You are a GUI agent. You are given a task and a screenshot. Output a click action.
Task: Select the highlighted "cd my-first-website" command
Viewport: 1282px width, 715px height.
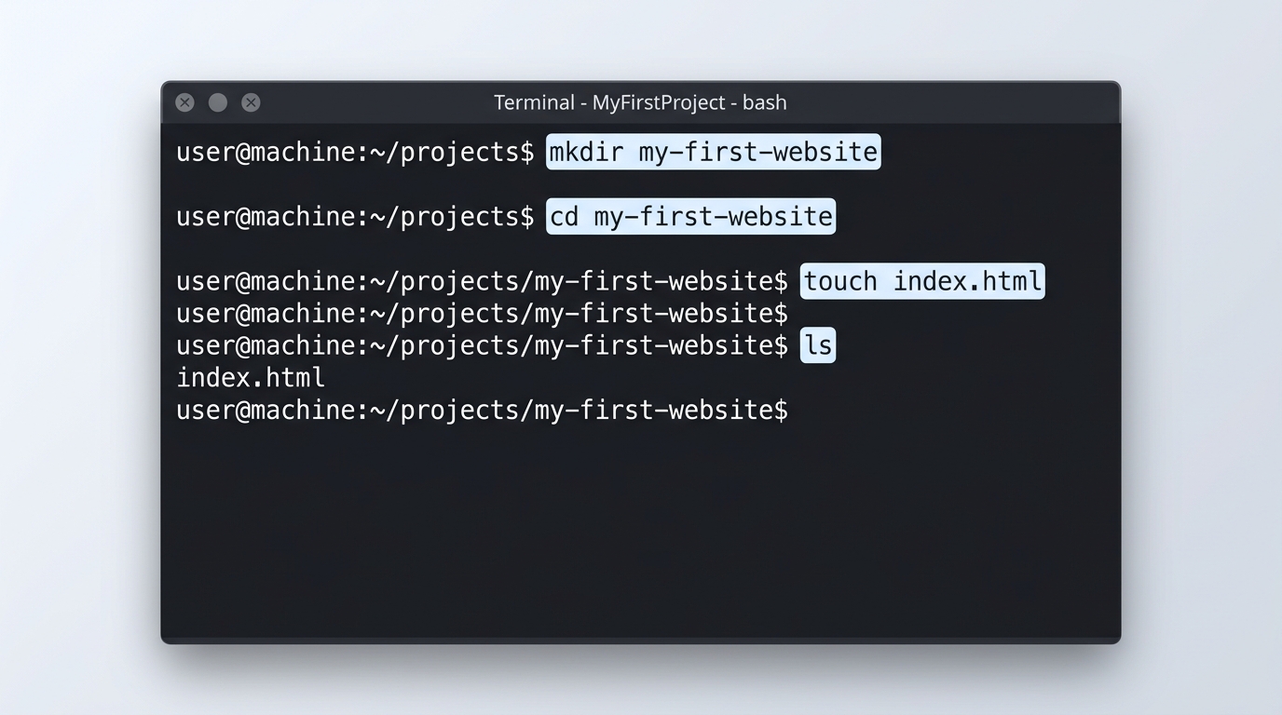[x=690, y=217]
